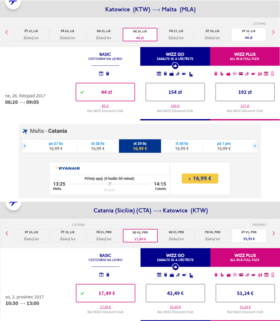Select the 154 zł WIZZ GO fare
280x321 pixels.
tap(175, 92)
